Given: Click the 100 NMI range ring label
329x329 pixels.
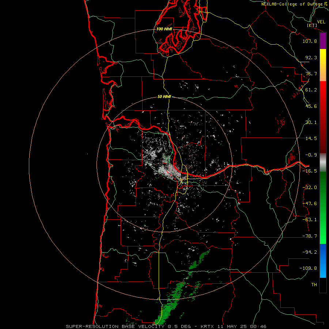Looking at the screenshot, I should [164, 29].
